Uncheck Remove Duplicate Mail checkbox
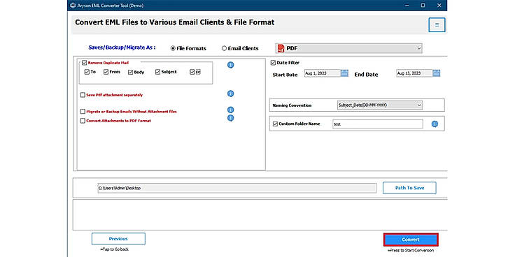The height and width of the screenshot is (257, 515). point(85,62)
